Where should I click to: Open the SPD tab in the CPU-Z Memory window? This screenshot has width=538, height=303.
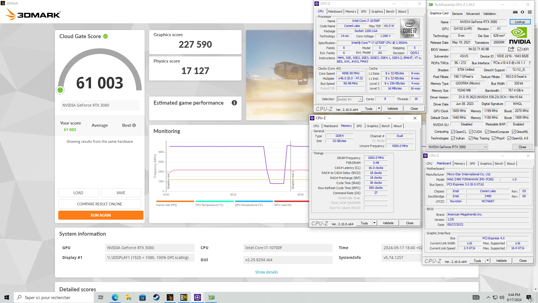tap(359, 126)
